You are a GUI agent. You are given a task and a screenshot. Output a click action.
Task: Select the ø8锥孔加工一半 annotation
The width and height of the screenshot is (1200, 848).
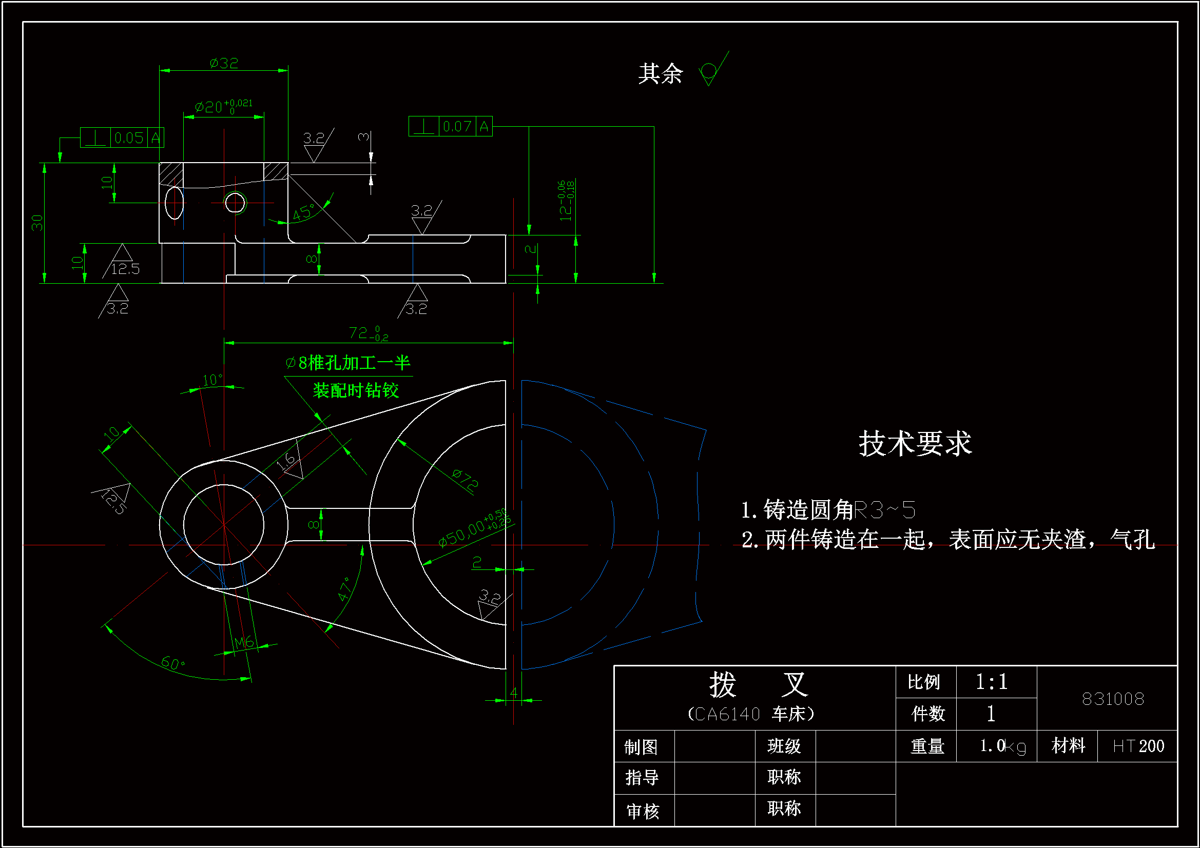click(x=348, y=363)
